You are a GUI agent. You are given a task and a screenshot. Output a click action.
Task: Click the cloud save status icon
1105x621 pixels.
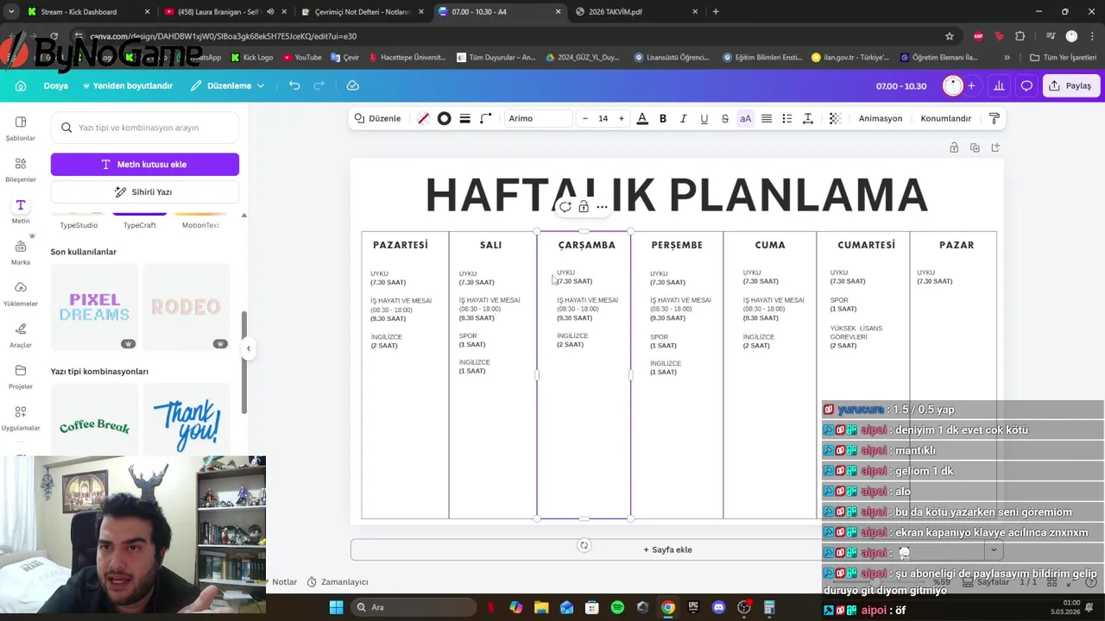coord(352,85)
